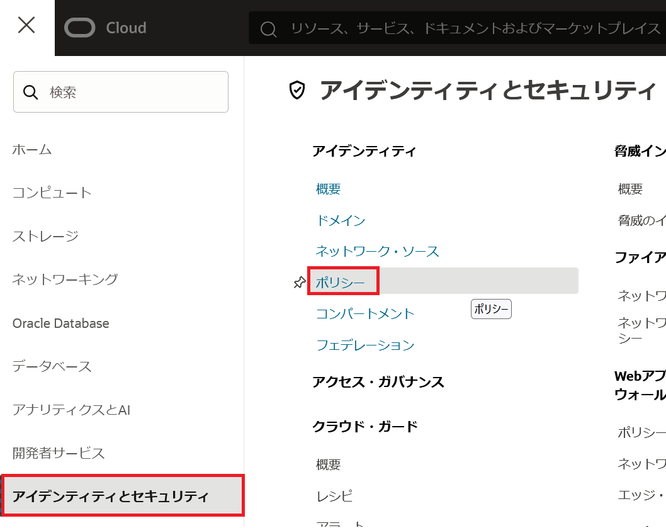Open クラウド・ガード レシピ link
The image size is (666, 528).
tap(334, 496)
